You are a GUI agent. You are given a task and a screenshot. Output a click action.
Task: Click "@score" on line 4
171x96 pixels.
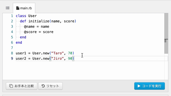[30, 32]
